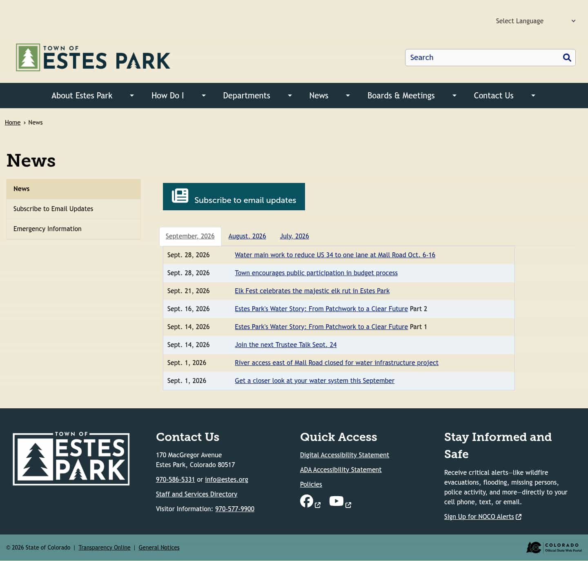Open the YouTube icon link
Viewport: 588px width, 561px height.
(336, 501)
